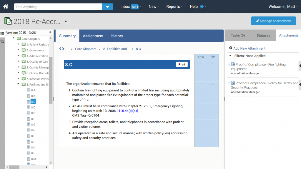Pin the version tree panel

coord(50,33)
